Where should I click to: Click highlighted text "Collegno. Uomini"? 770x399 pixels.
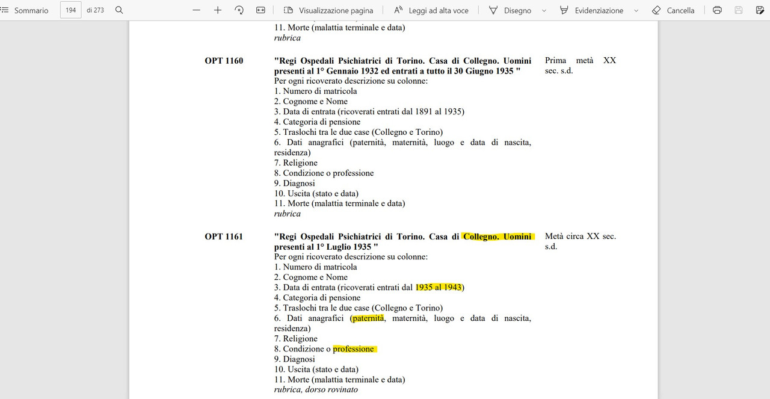(497, 237)
